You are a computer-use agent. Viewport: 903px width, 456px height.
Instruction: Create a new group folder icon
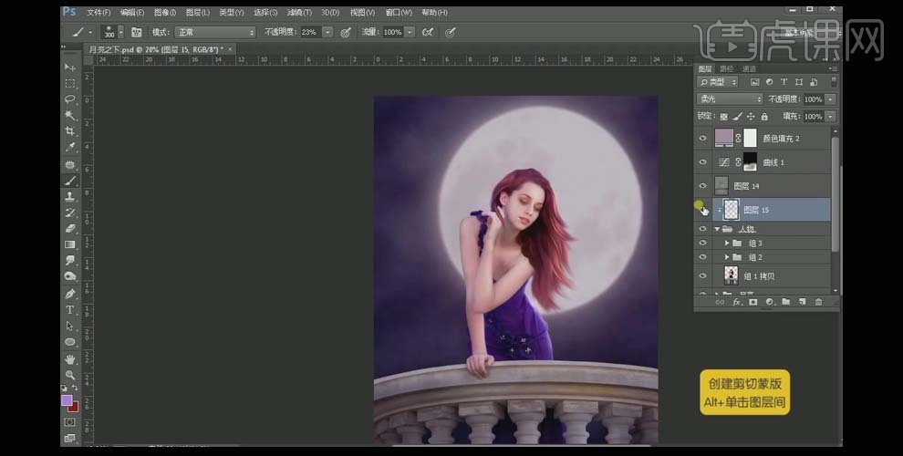coord(786,302)
